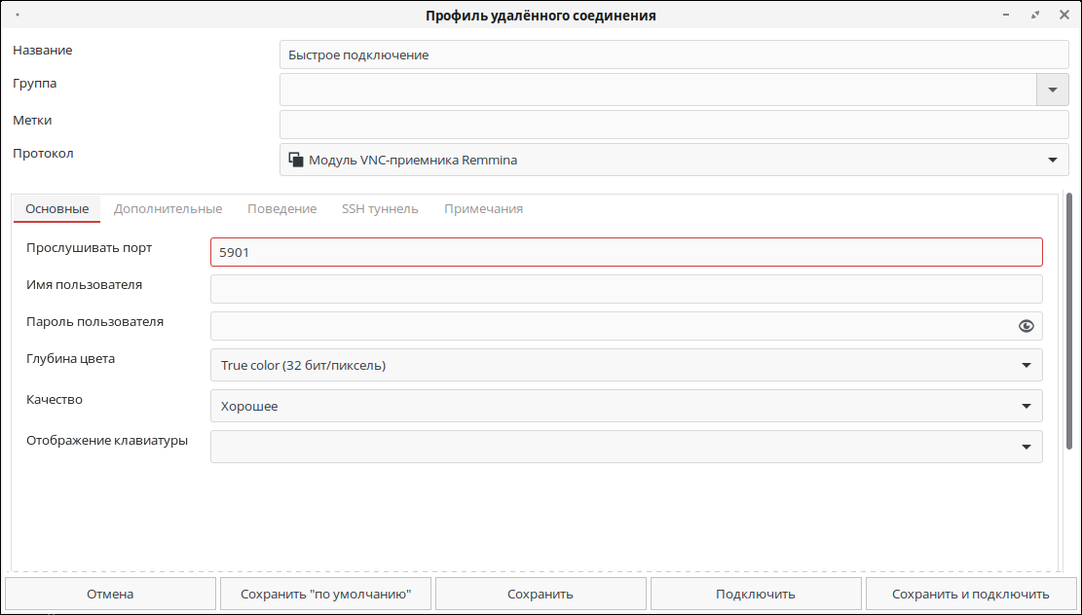Viewport: 1082px width, 615px height.
Task: Click the window menu icon in title bar
Action: click(x=19, y=16)
